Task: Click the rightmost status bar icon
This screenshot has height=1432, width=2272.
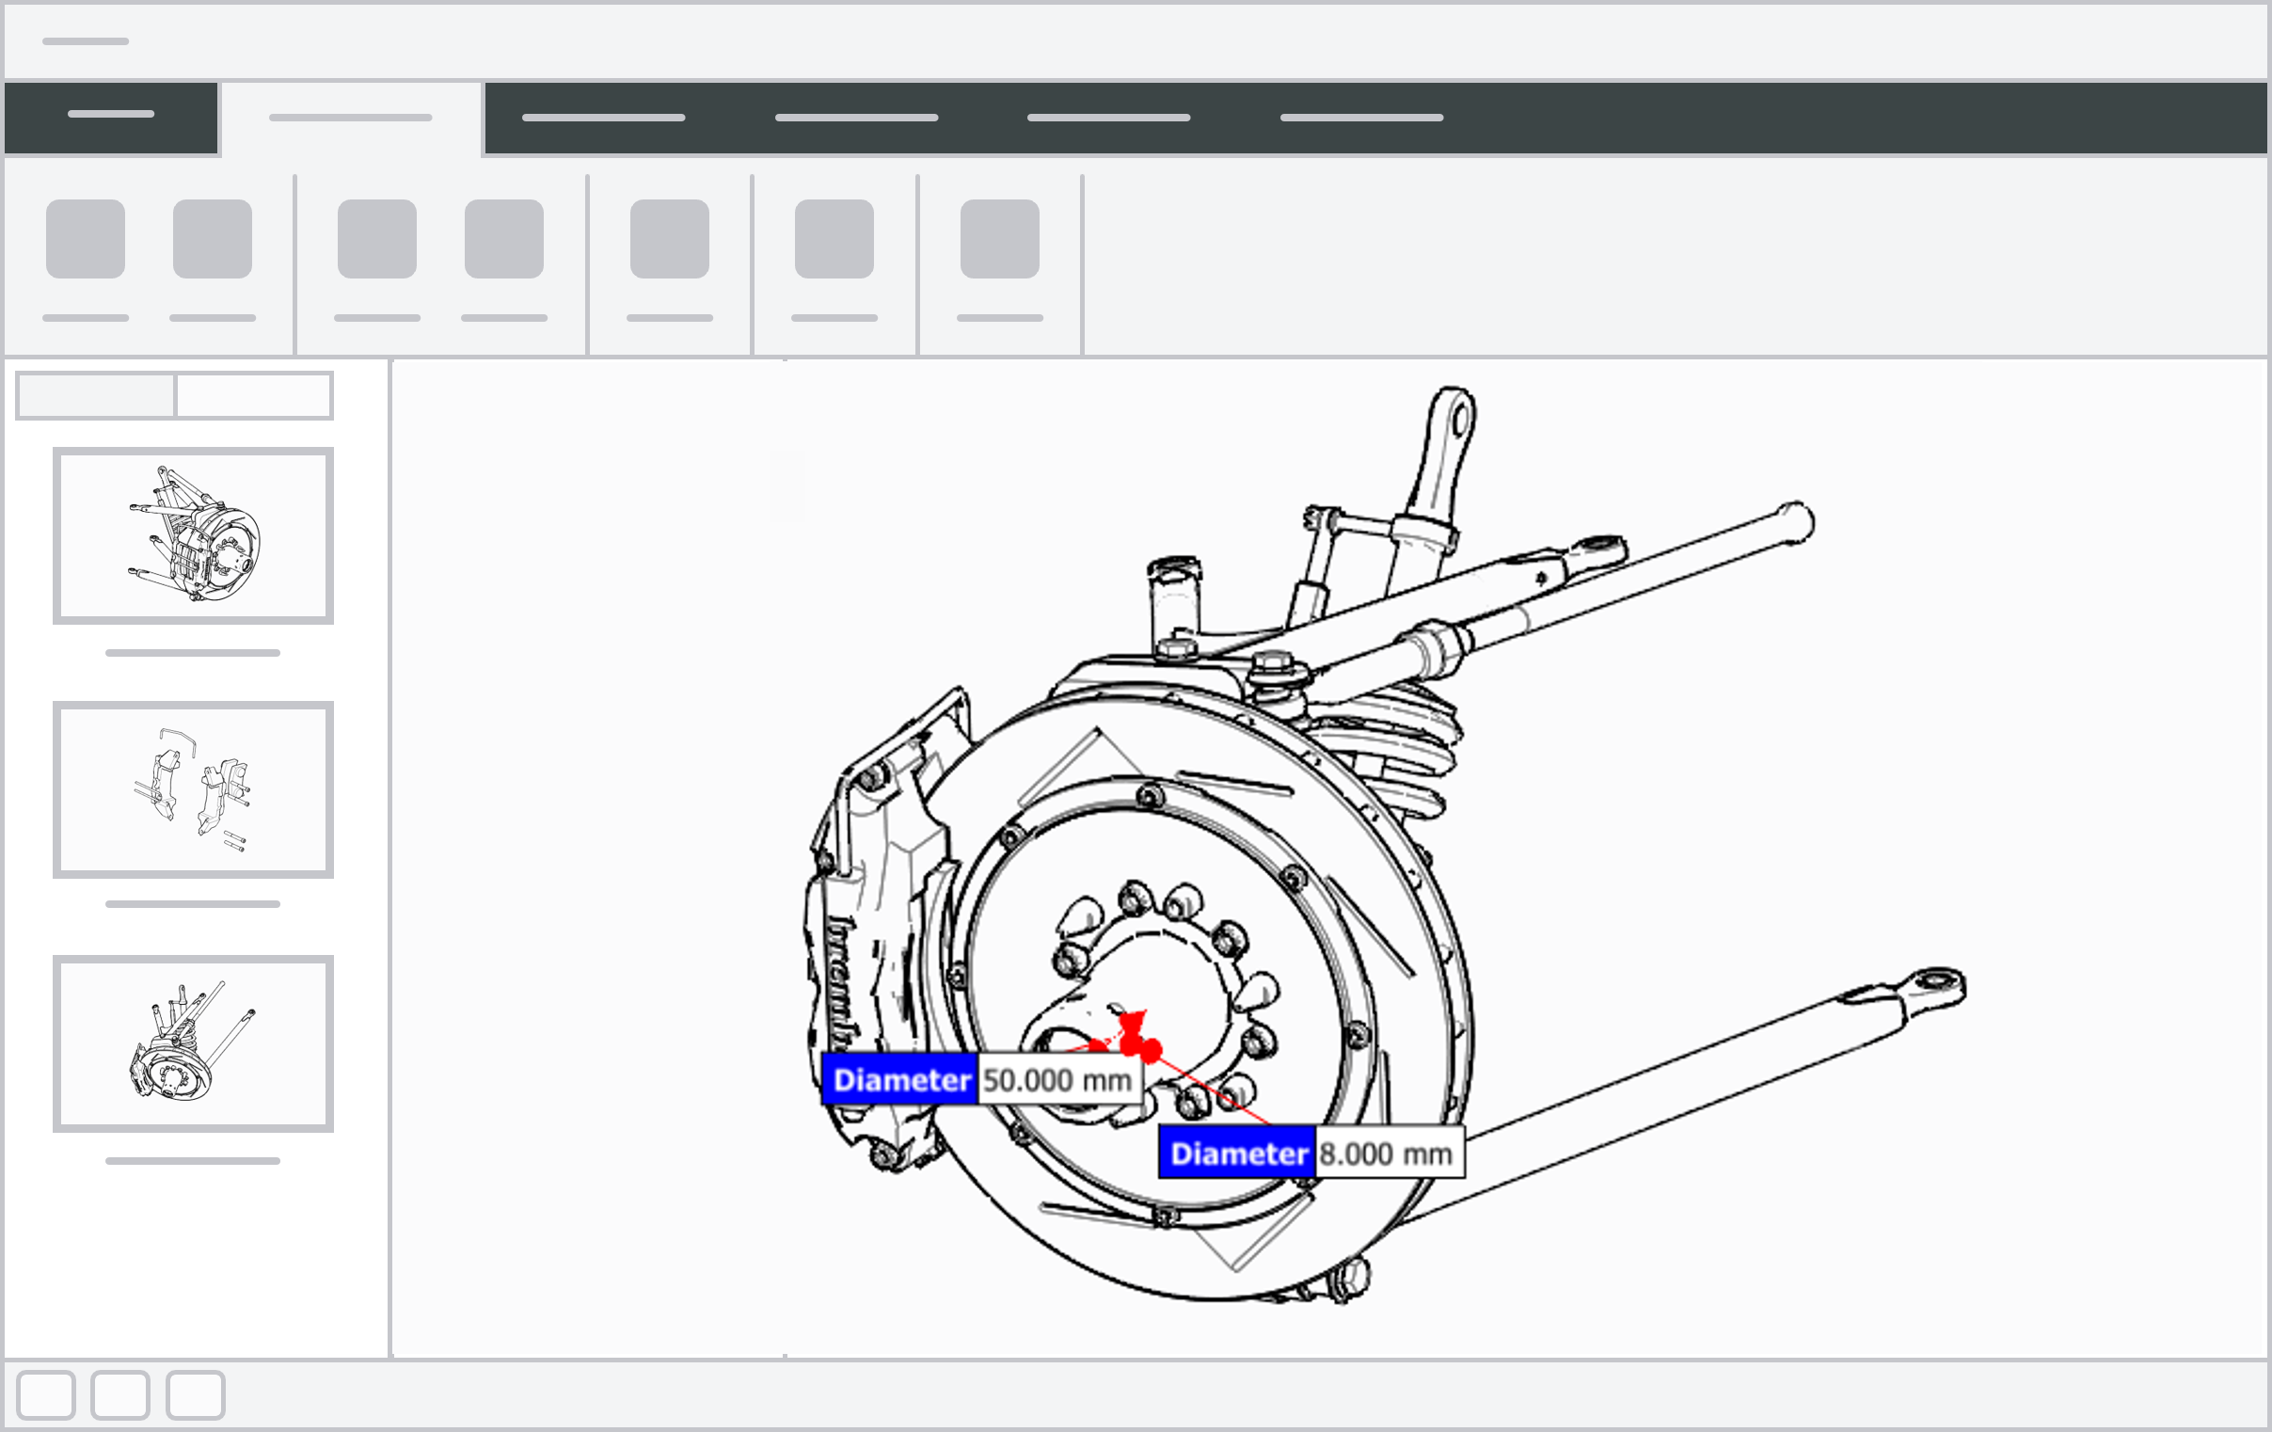Action: point(196,1396)
